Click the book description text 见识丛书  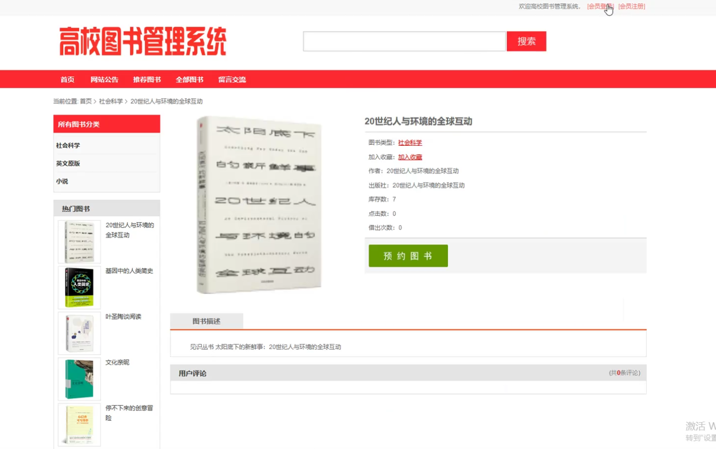tap(265, 347)
